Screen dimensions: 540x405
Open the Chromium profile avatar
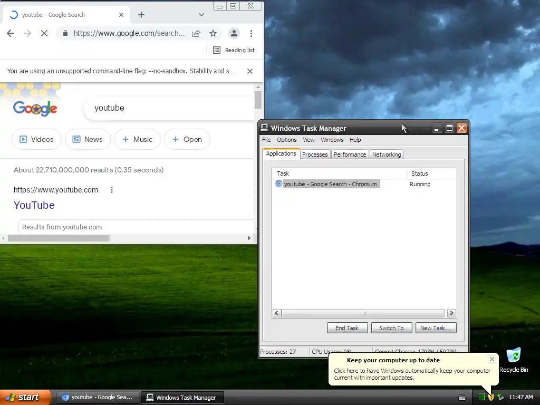pyautogui.click(x=234, y=33)
